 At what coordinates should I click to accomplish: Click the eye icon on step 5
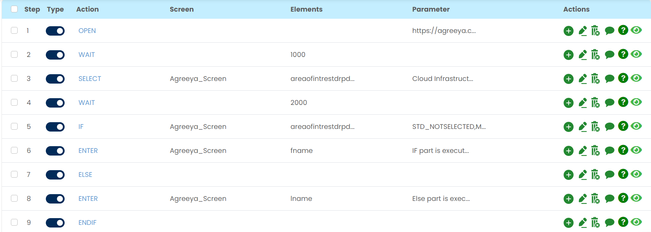(x=636, y=126)
